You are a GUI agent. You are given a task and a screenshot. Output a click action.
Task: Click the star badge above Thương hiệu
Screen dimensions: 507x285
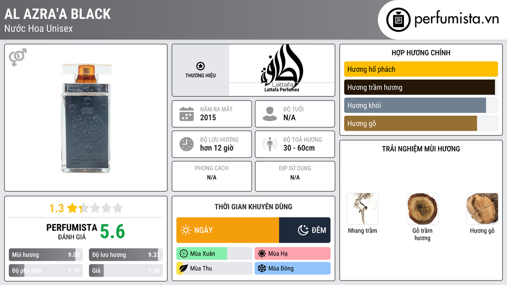(201, 66)
